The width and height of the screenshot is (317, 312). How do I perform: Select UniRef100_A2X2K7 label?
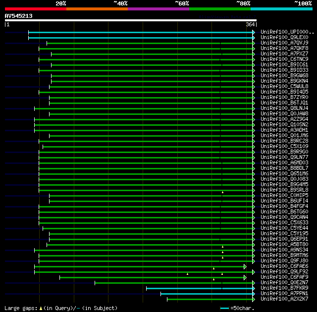284,299
